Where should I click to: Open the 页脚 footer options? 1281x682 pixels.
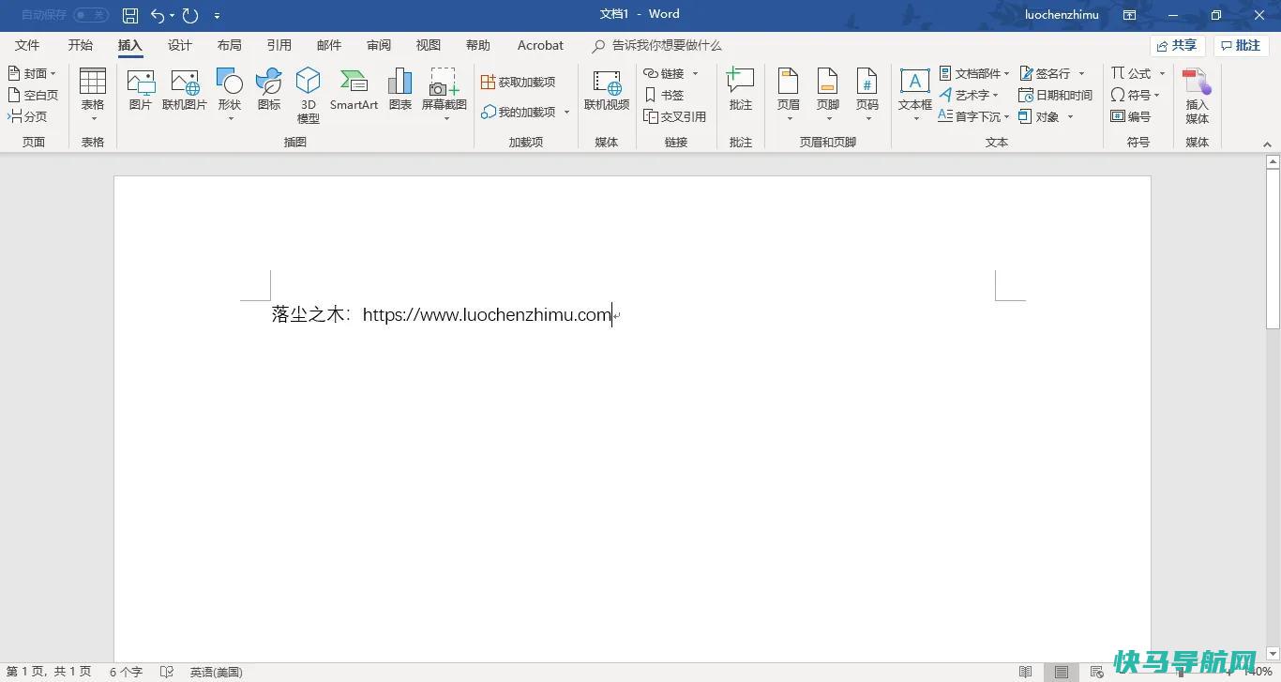pyautogui.click(x=828, y=95)
